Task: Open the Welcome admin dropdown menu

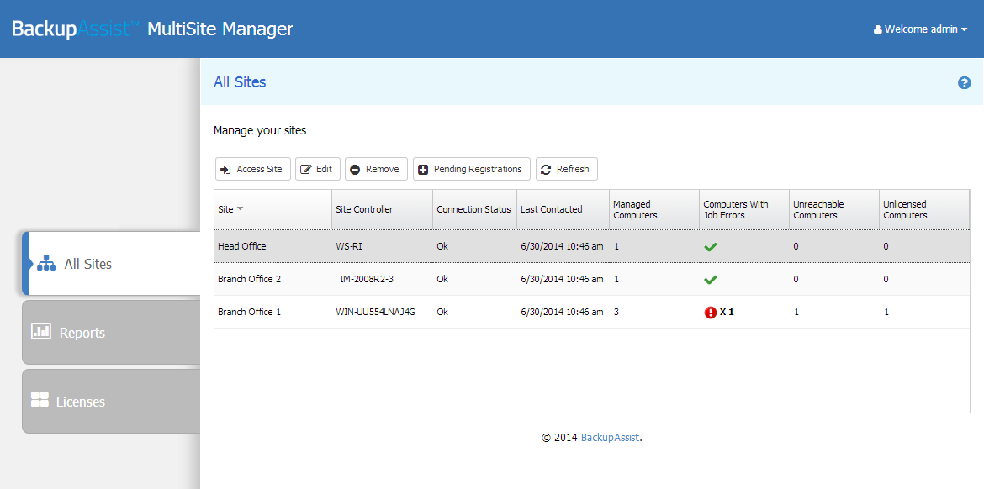Action: [921, 29]
